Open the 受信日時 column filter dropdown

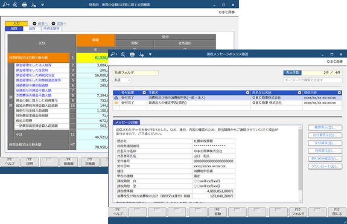339,93
